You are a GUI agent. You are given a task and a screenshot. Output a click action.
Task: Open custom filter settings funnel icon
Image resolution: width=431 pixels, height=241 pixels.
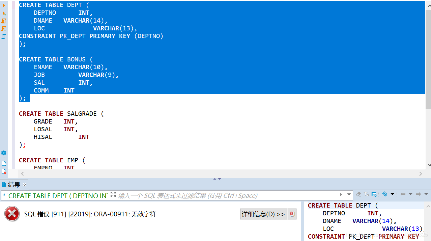click(x=366, y=194)
